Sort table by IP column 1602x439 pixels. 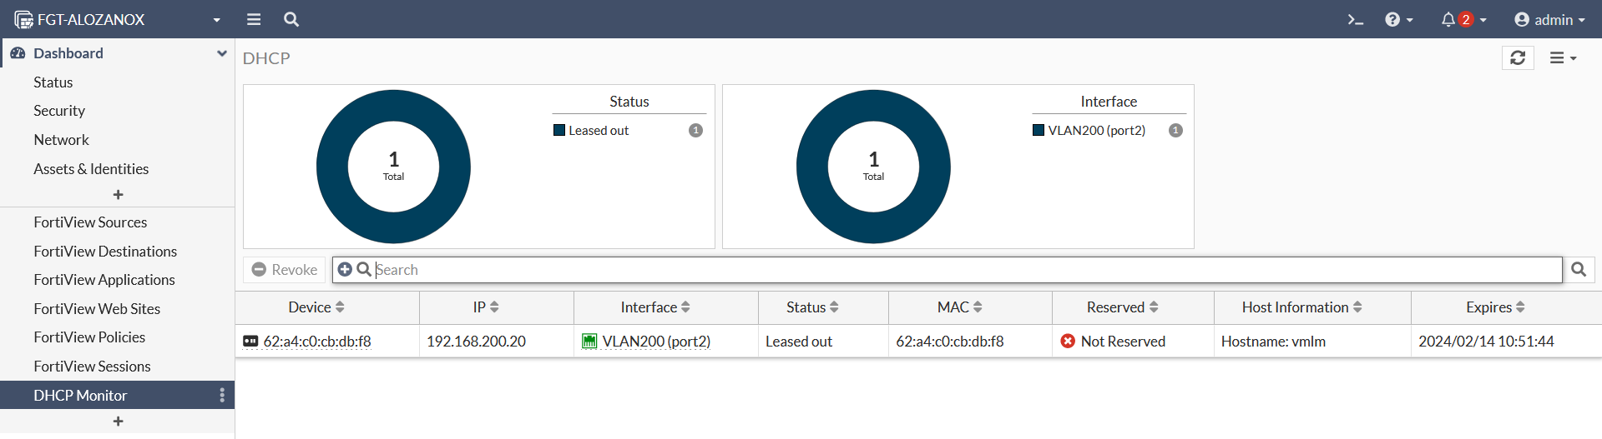486,307
